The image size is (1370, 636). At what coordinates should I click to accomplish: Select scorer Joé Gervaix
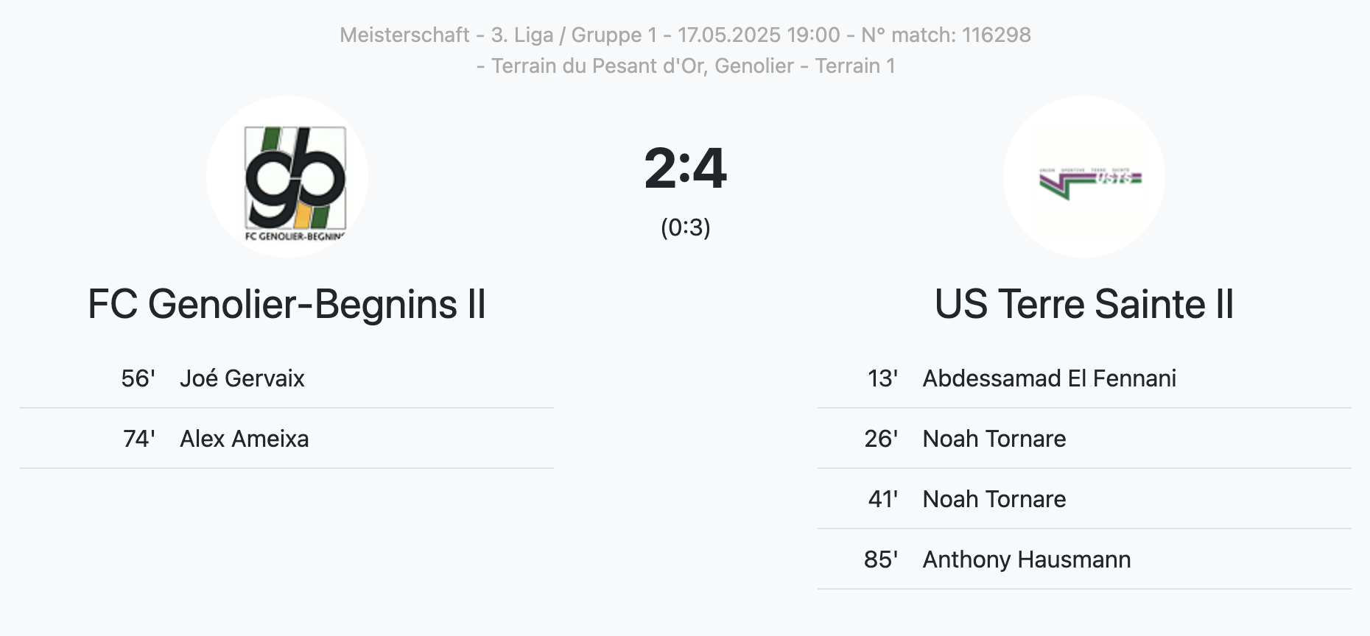tap(242, 378)
